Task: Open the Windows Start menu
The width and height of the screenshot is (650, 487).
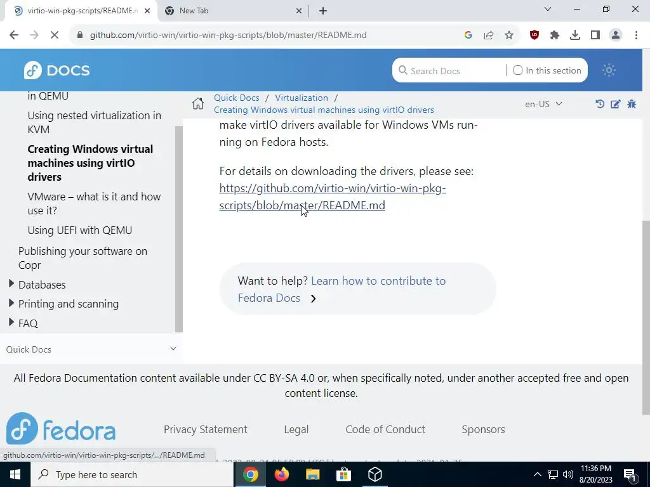Action: click(15, 474)
